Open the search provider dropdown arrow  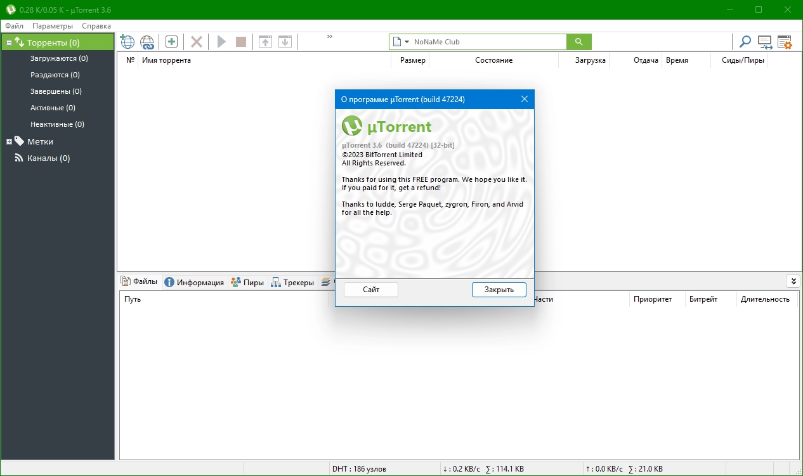[x=407, y=42]
